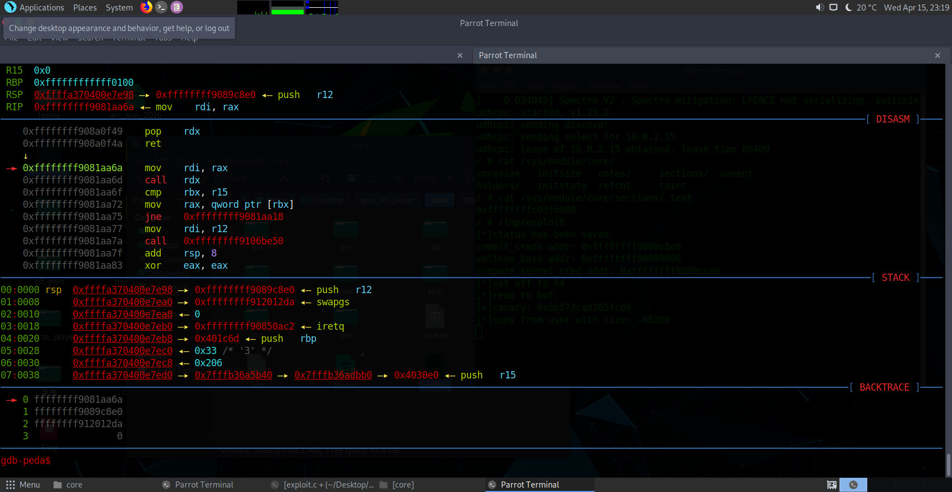The image size is (952, 492).
Task: Click stack value 0x401c6d
Action: 217,339
